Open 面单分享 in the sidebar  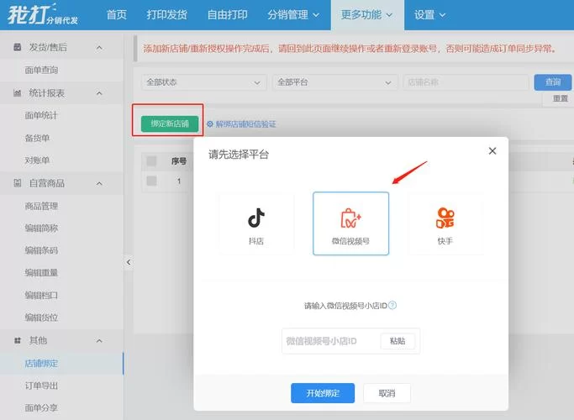tap(41, 408)
